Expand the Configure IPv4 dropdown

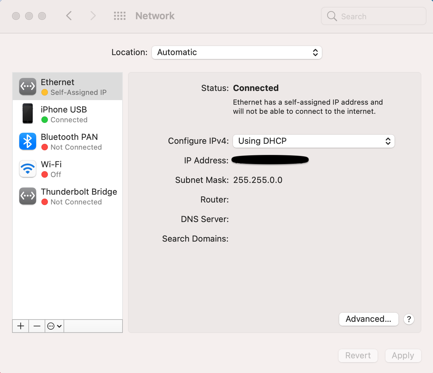click(x=314, y=141)
